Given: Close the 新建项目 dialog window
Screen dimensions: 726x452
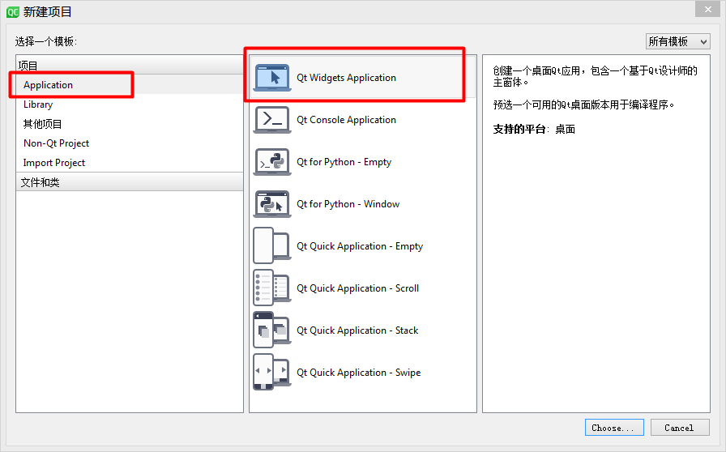Looking at the screenshot, I should coord(708,9).
